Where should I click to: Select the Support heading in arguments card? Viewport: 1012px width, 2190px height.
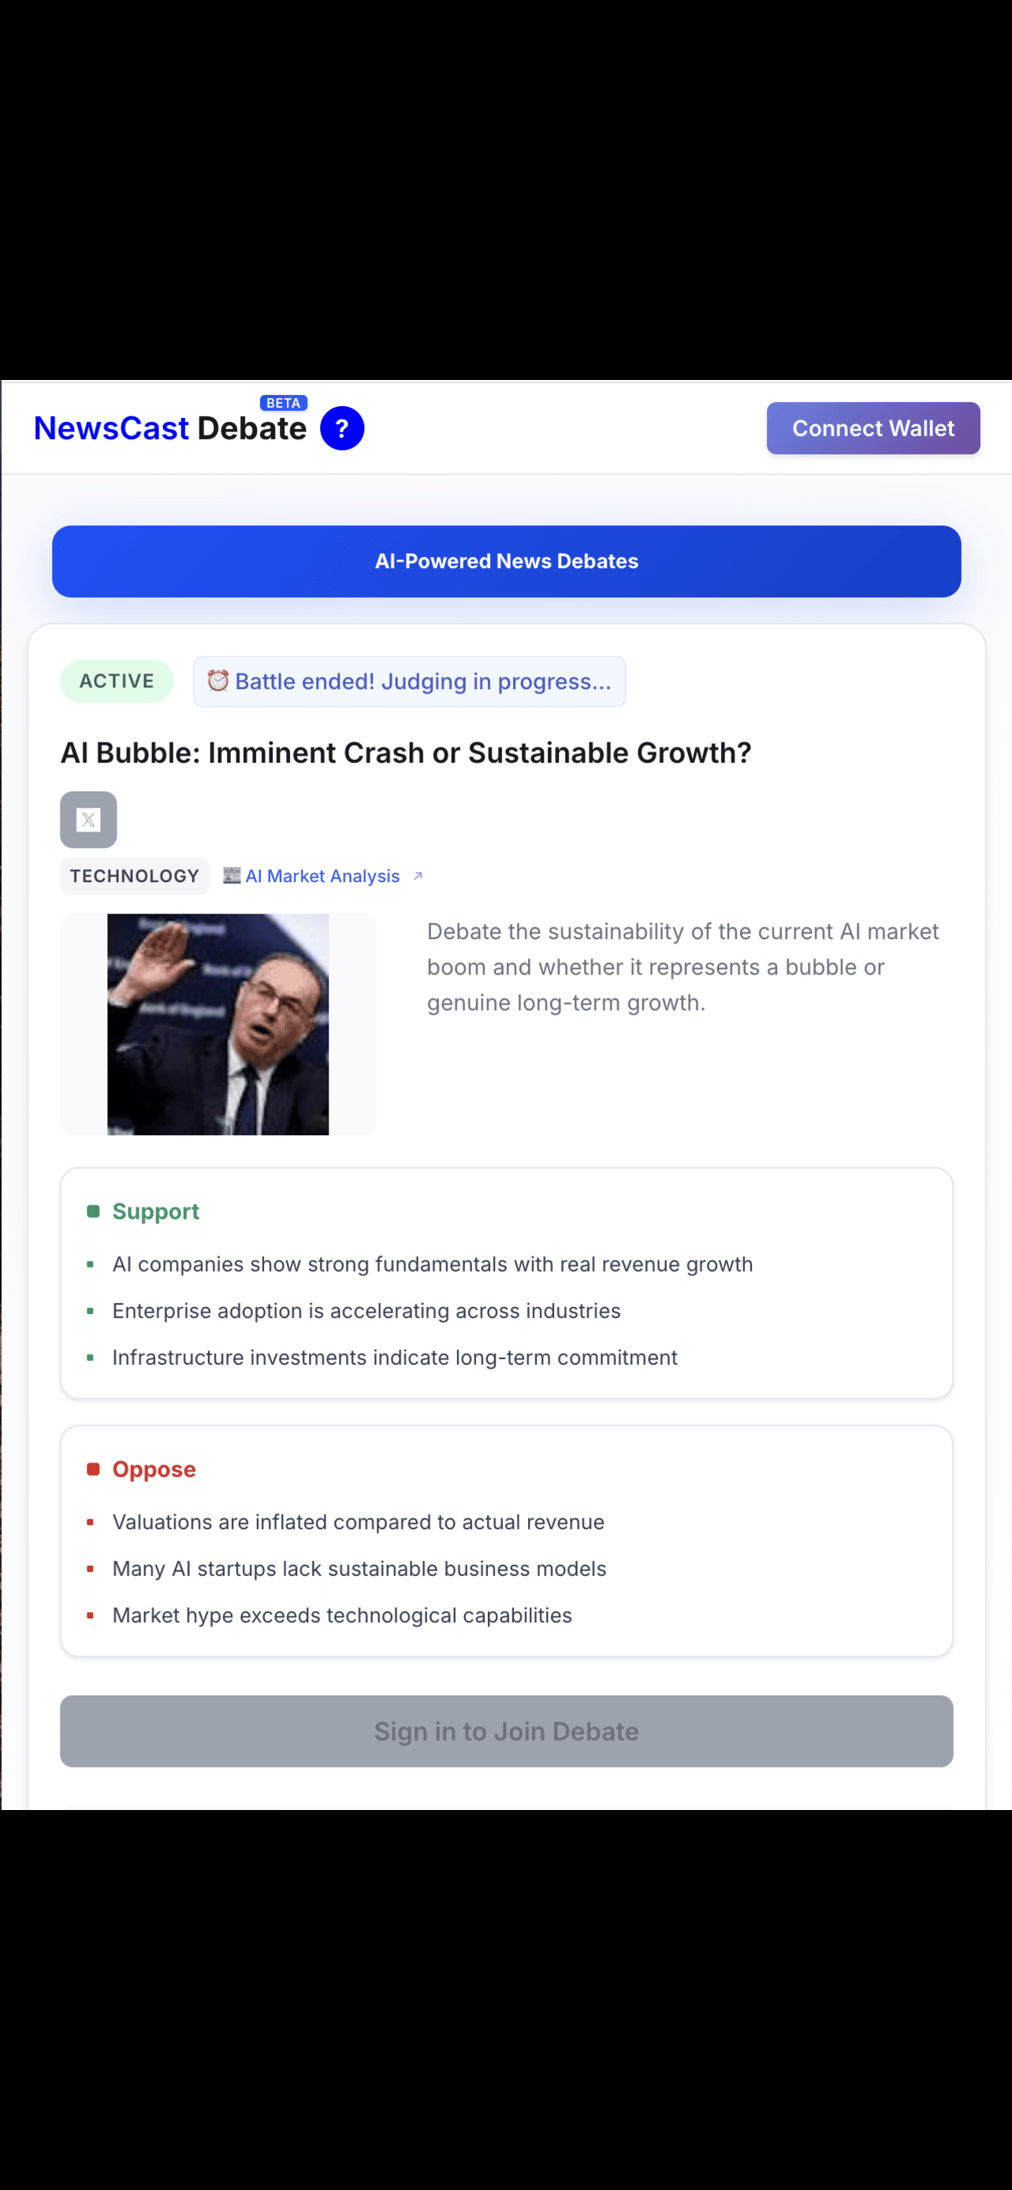click(155, 1212)
